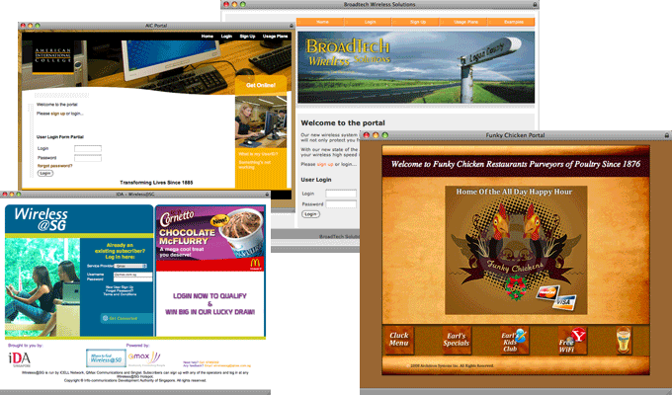Open Service Provider dropdown in Wireless@SG

coord(130,266)
